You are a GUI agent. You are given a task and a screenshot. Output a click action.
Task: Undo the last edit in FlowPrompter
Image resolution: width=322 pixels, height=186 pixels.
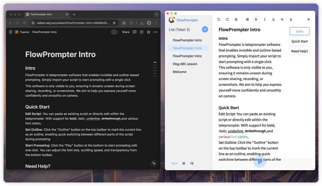coord(219,19)
